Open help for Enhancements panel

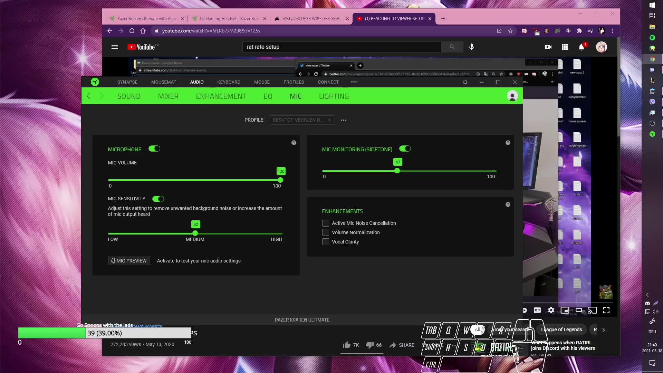coord(508,204)
